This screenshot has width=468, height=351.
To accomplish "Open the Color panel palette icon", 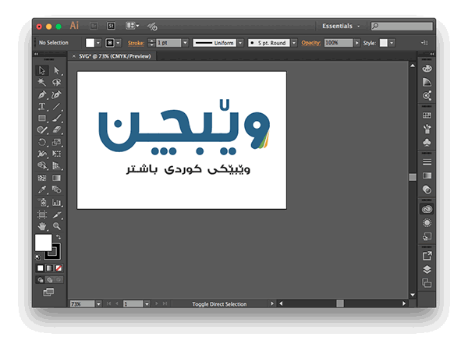I will [x=427, y=69].
